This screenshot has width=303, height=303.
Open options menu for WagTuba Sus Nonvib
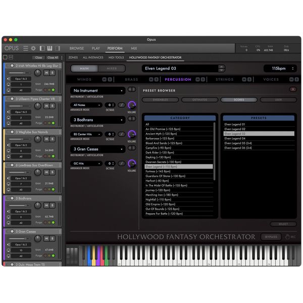coord(60,132)
